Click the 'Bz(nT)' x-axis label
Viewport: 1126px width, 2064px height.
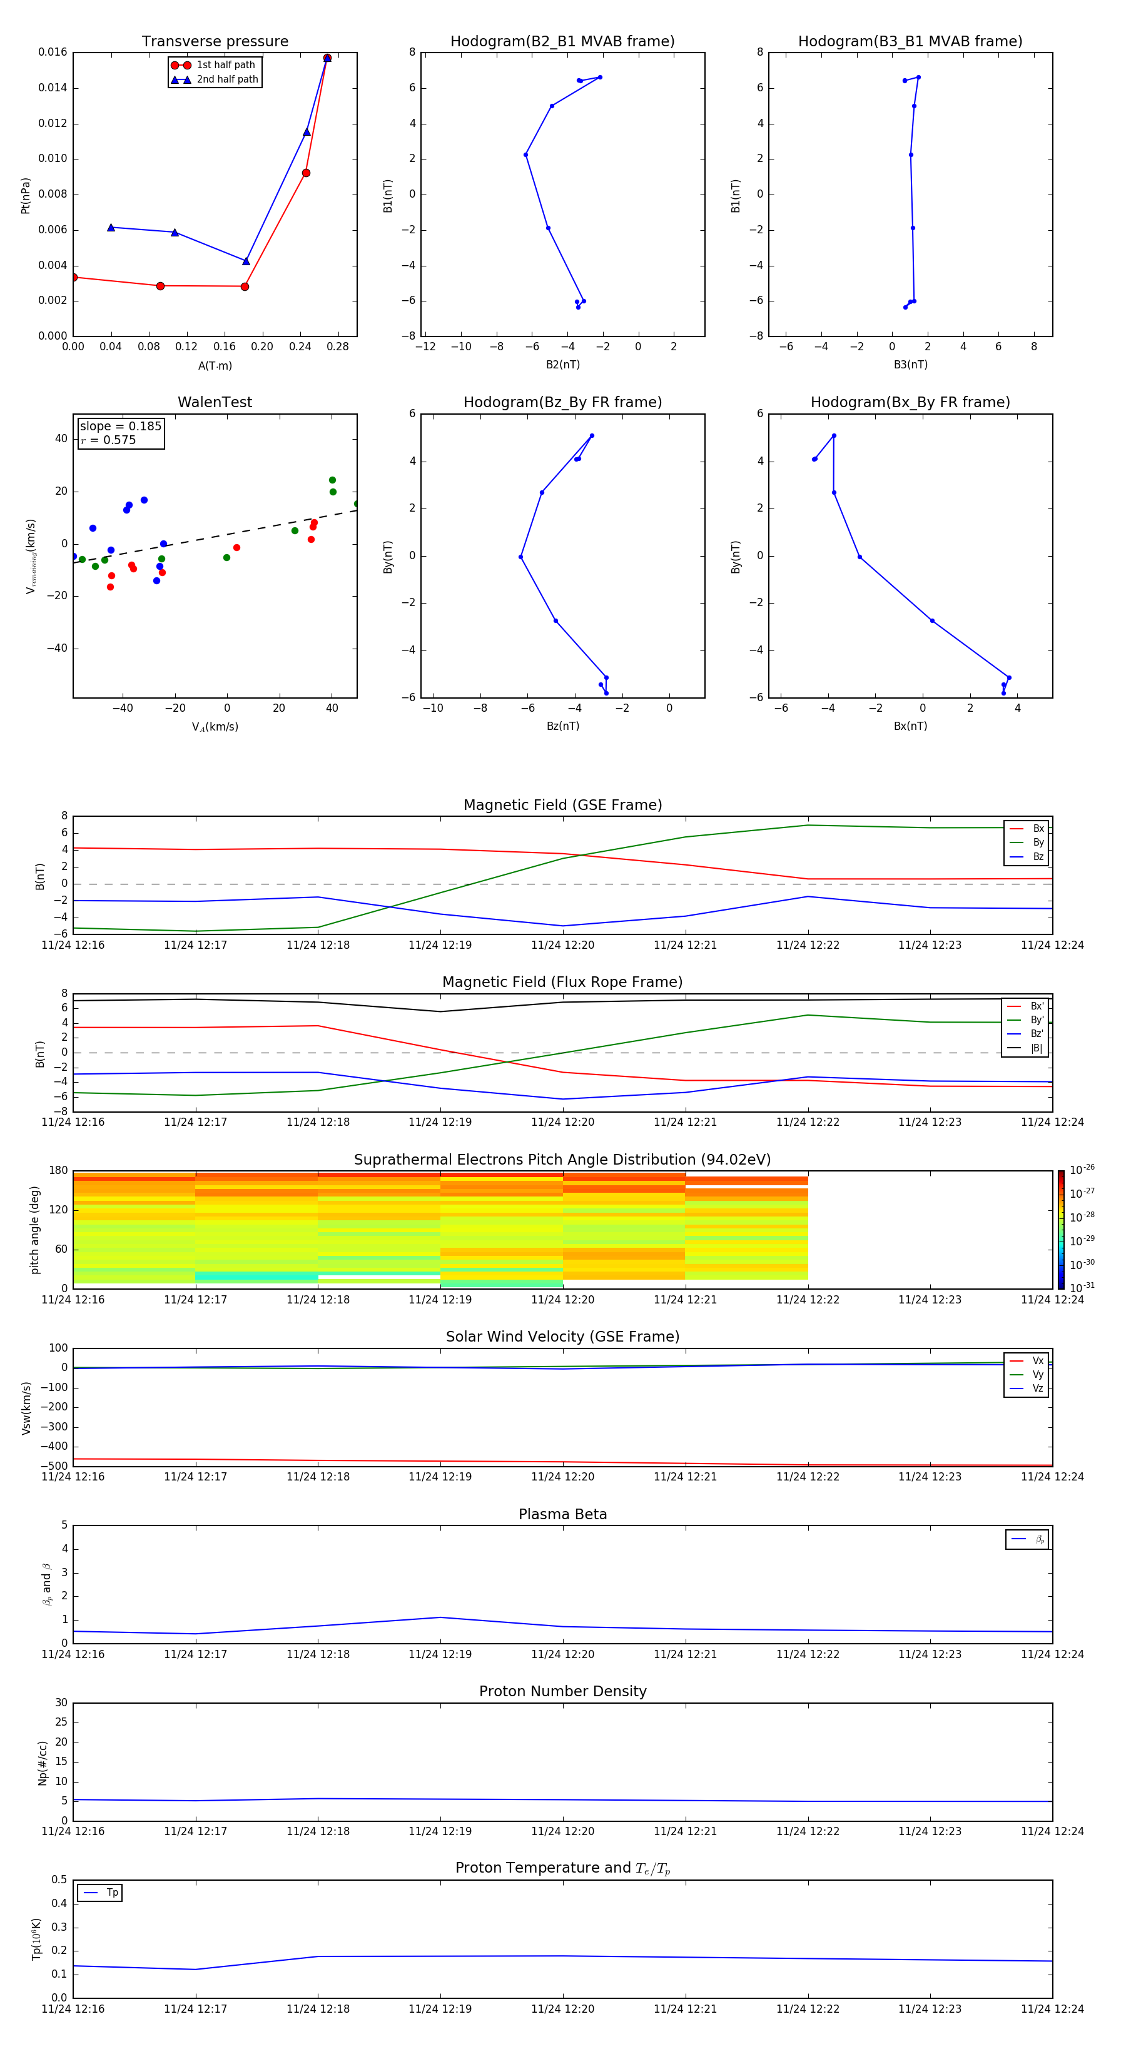(562, 726)
